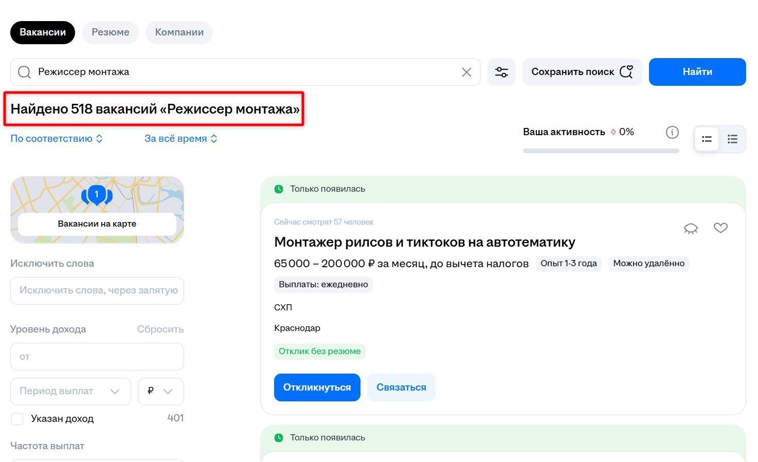
Task: Click the Опыт 1-3 года tag
Action: point(569,264)
